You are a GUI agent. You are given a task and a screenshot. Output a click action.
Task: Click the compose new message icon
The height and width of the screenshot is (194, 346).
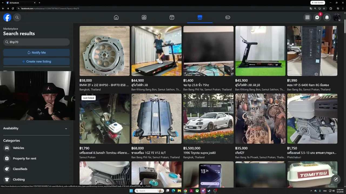tap(336, 179)
